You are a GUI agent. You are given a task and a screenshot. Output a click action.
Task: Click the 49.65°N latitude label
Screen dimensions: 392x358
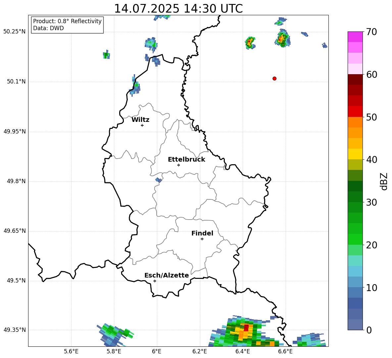click(x=15, y=231)
